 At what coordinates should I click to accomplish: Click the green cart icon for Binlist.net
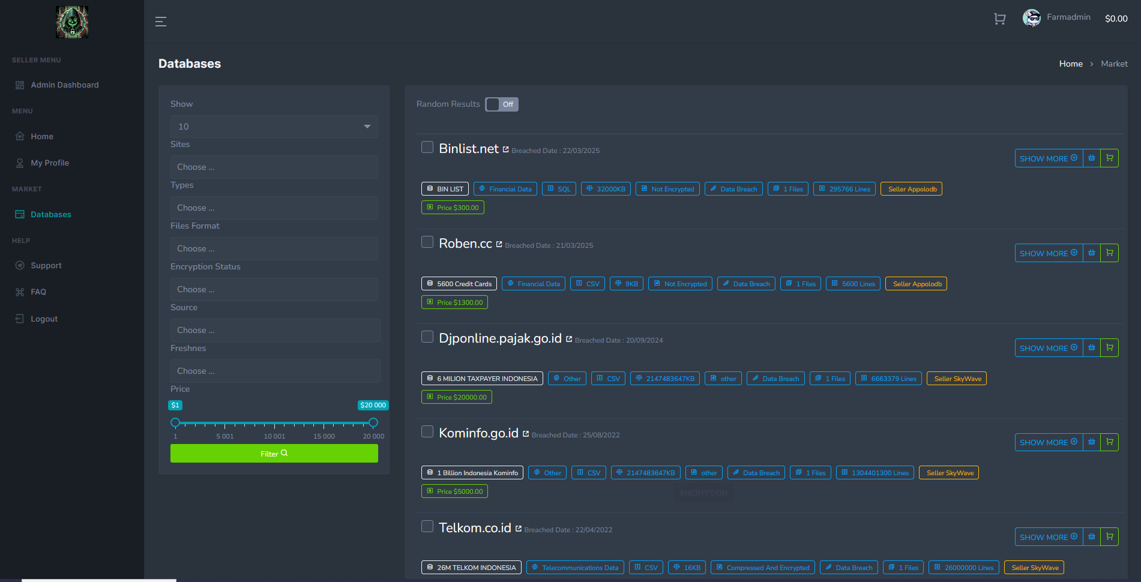(x=1110, y=158)
